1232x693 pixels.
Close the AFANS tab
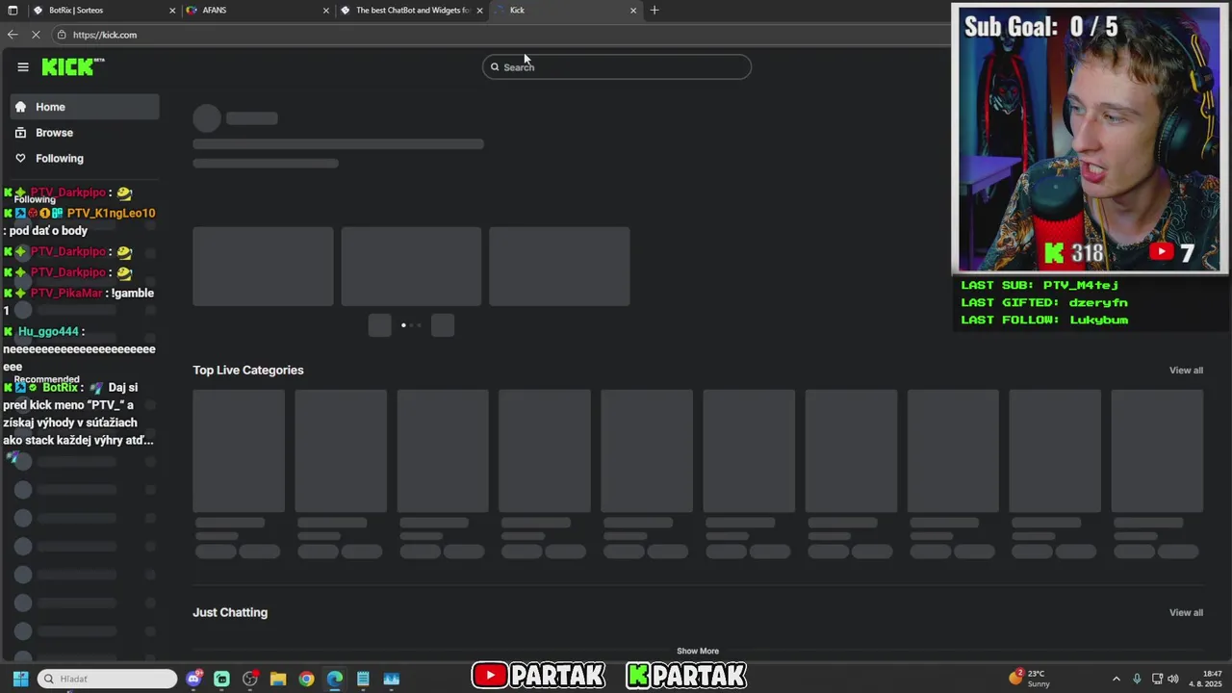pyautogui.click(x=327, y=11)
